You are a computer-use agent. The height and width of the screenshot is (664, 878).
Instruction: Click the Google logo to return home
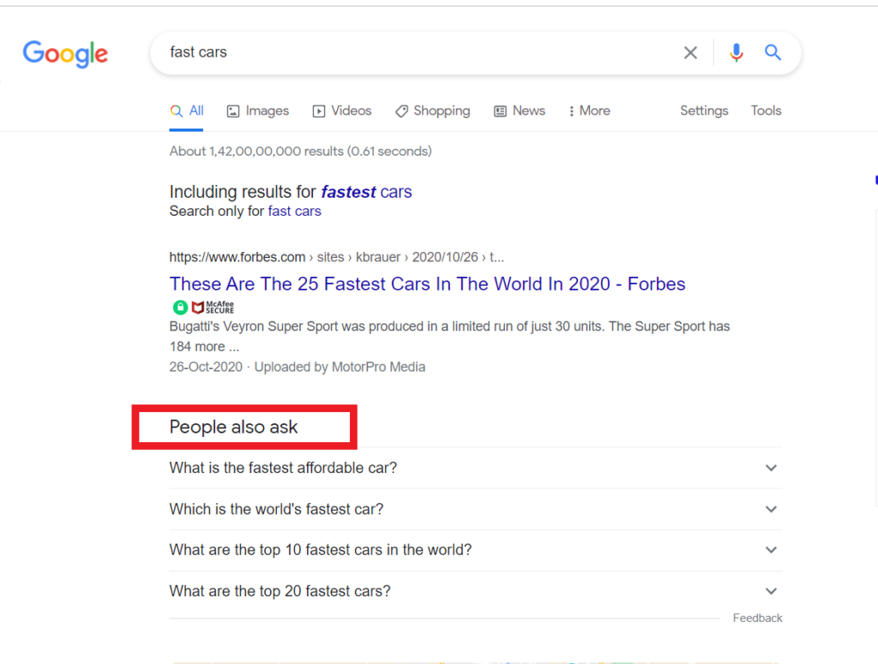65,54
